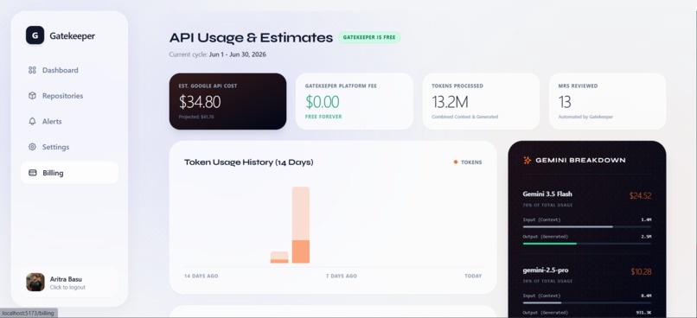Click the Gemini 3.5 Flash model name

point(547,194)
